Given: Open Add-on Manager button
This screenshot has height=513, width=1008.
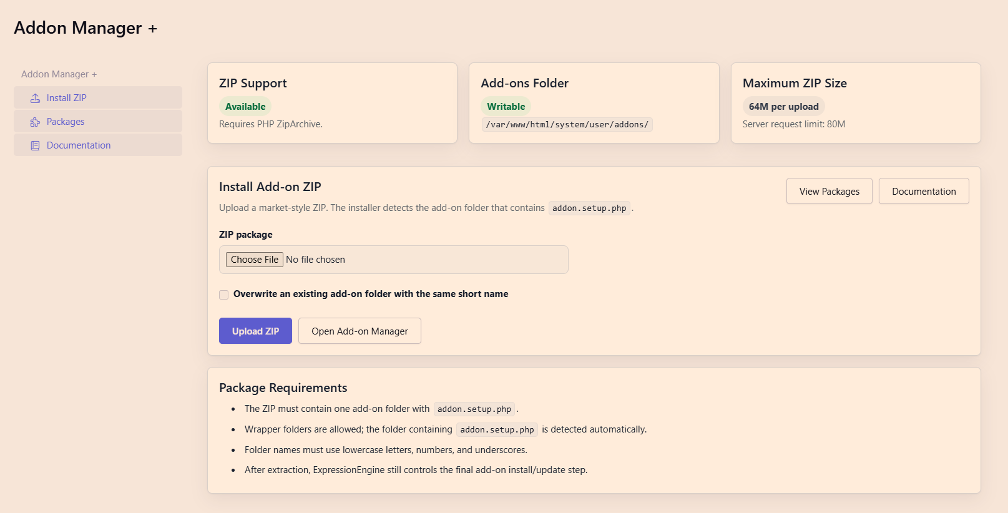Looking at the screenshot, I should tap(360, 331).
